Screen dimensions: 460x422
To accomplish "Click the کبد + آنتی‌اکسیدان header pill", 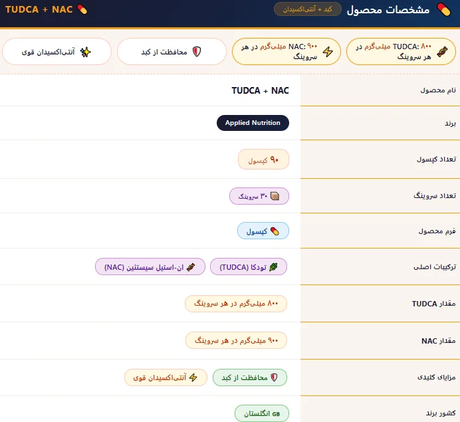I will click(308, 9).
